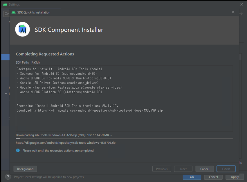Click Apply in the Settings window
This screenshot has height=182, width=247.
coord(235,177)
